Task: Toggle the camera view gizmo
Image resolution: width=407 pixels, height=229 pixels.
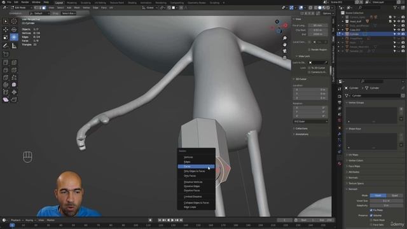Action: pyautogui.click(x=285, y=51)
